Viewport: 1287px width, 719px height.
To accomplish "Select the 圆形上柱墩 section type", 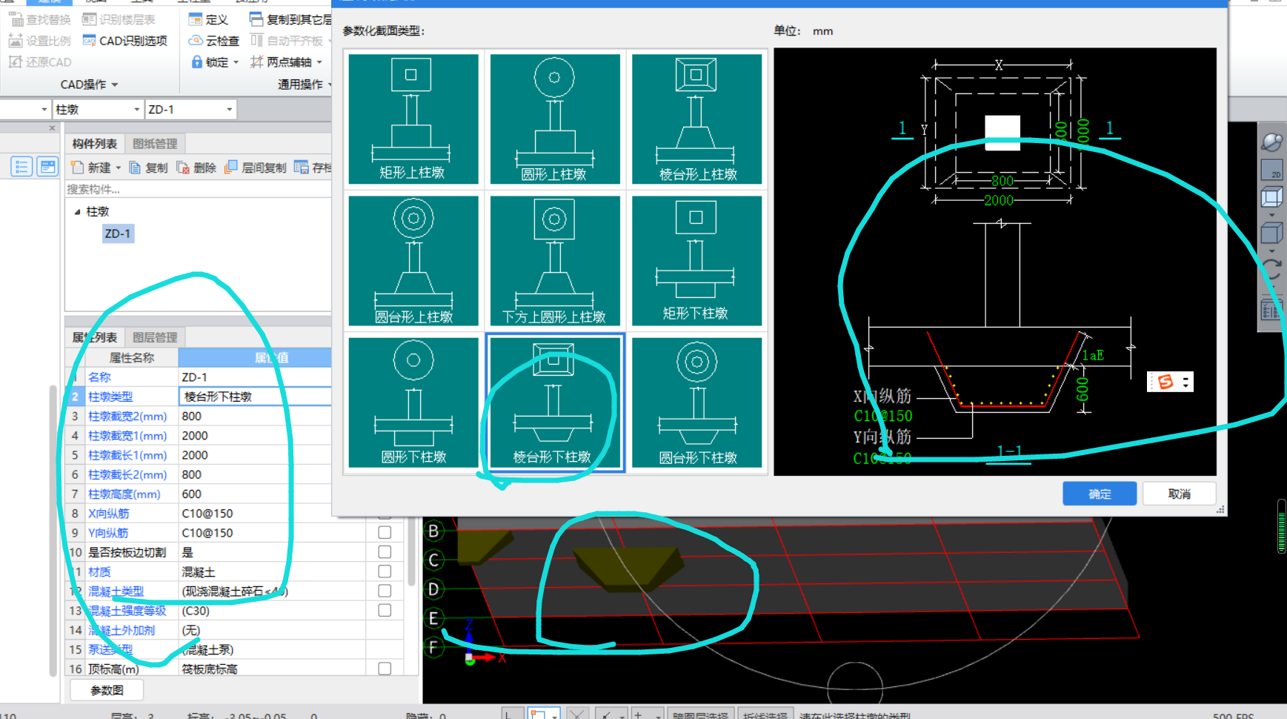I will [555, 119].
